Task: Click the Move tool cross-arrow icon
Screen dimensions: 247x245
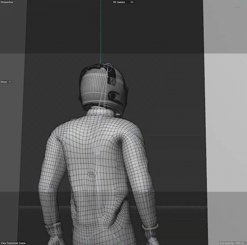Action: tap(10, 82)
